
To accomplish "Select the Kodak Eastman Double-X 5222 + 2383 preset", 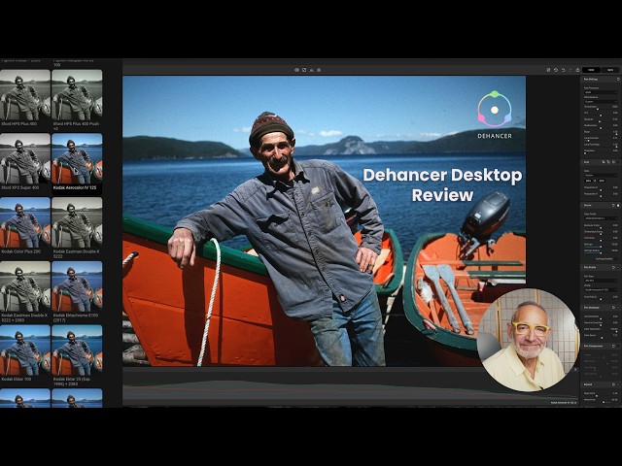I will [25, 286].
